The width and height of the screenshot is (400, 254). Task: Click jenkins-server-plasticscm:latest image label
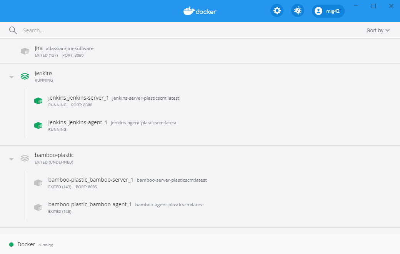146,98
